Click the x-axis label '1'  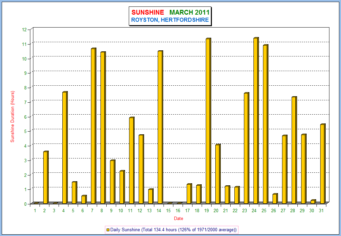click(35, 210)
